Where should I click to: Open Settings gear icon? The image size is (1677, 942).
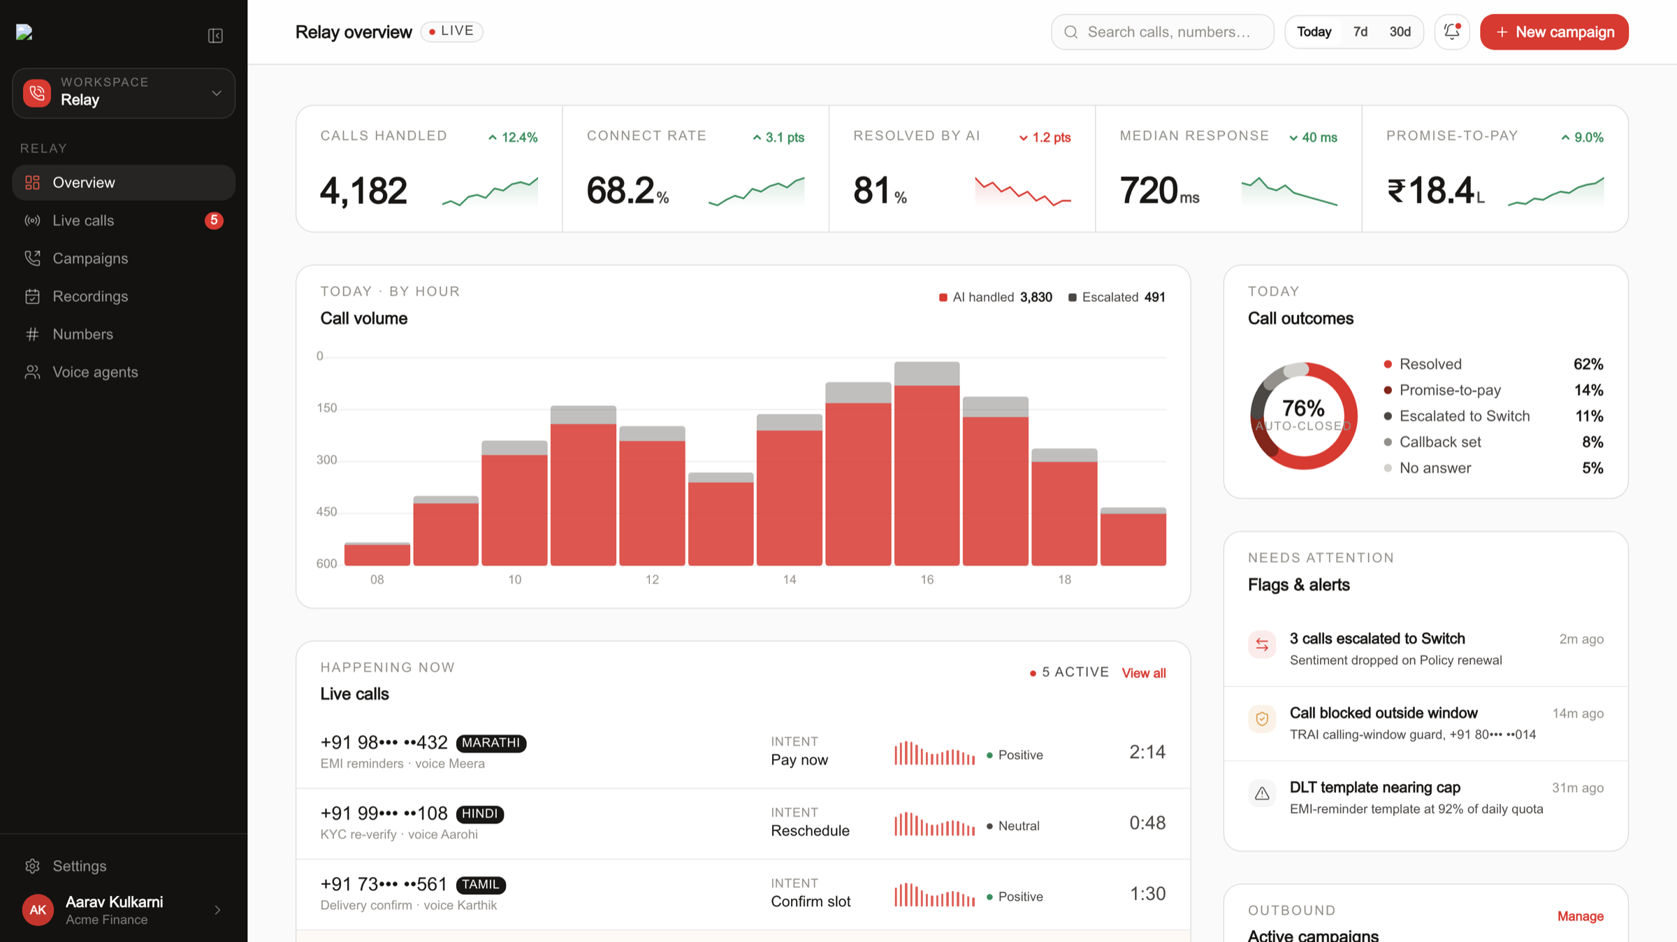(32, 866)
